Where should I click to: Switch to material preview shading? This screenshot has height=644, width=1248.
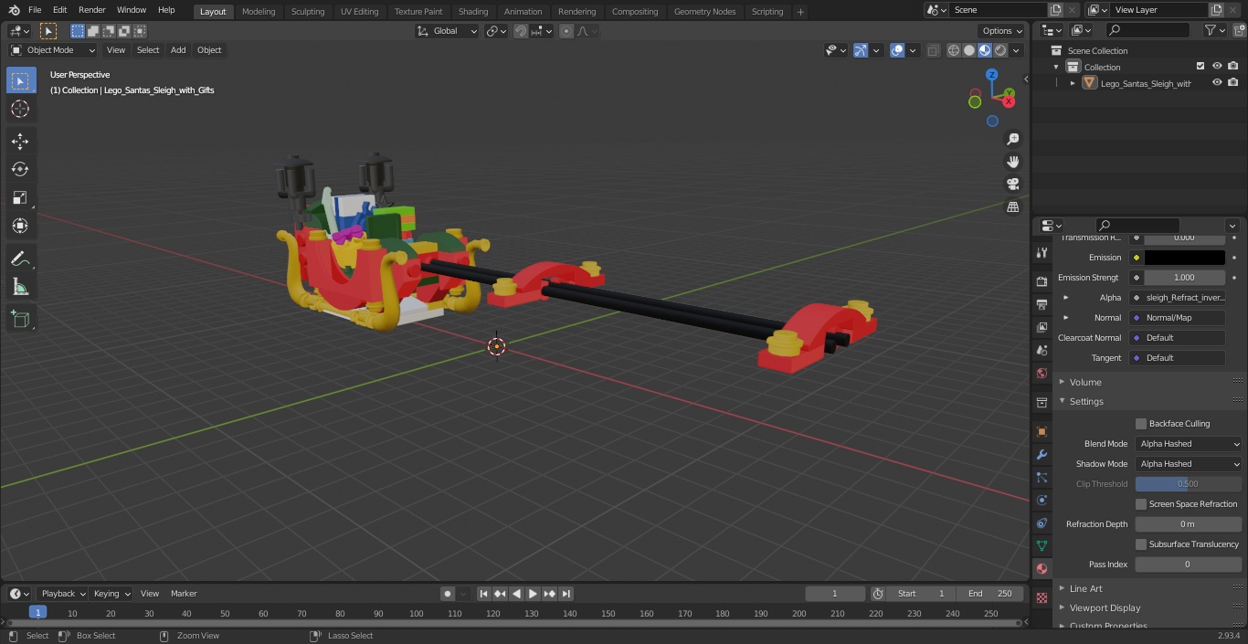coord(985,50)
